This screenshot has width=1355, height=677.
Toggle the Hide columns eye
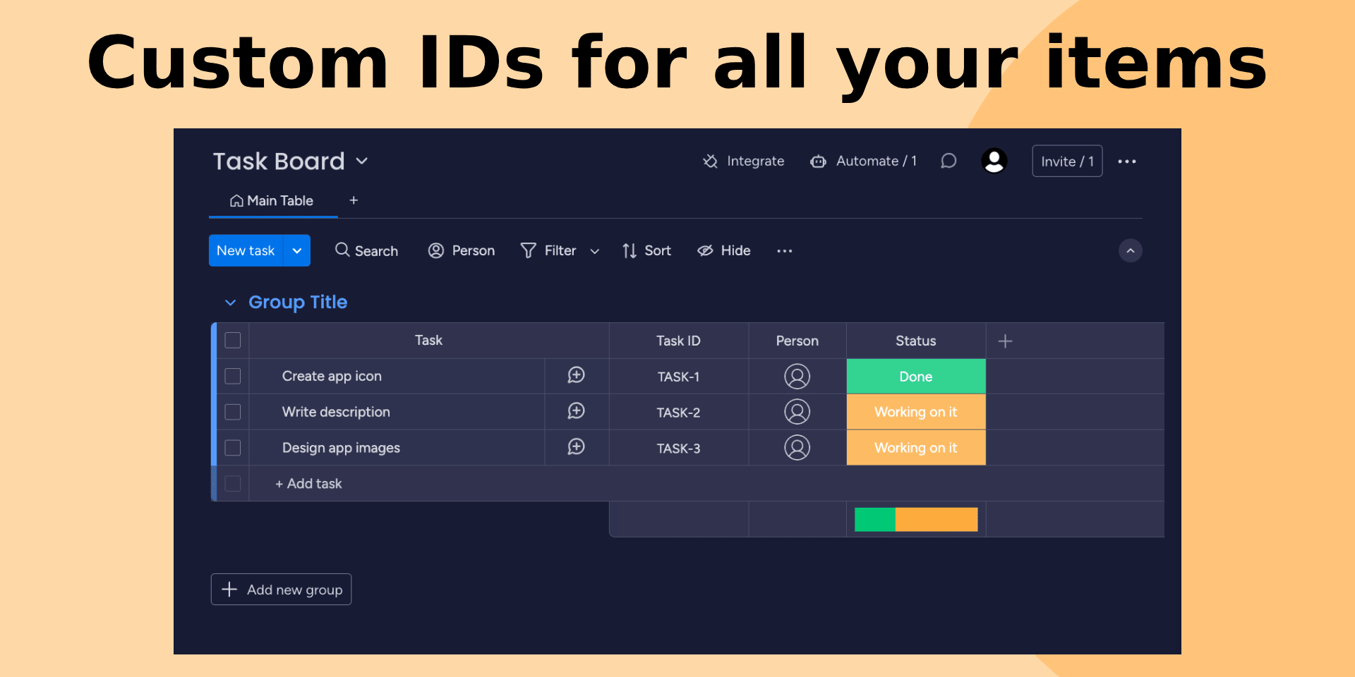tap(705, 250)
